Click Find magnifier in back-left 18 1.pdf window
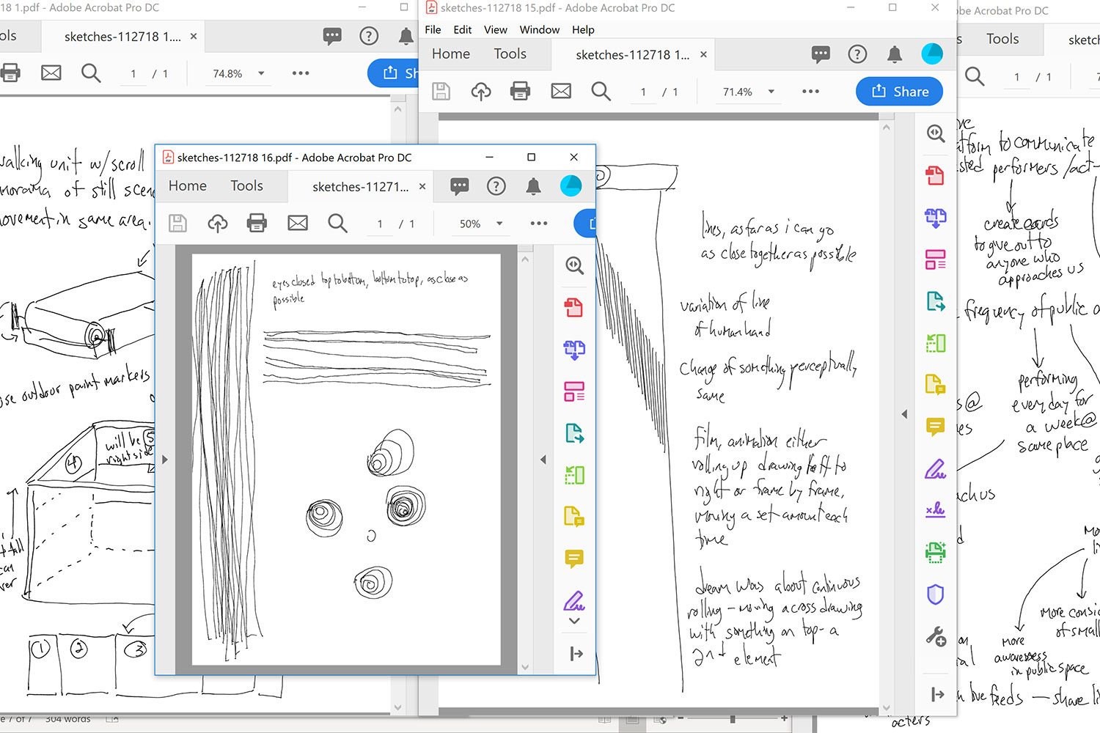Viewport: 1100px width, 733px height. pos(91,73)
